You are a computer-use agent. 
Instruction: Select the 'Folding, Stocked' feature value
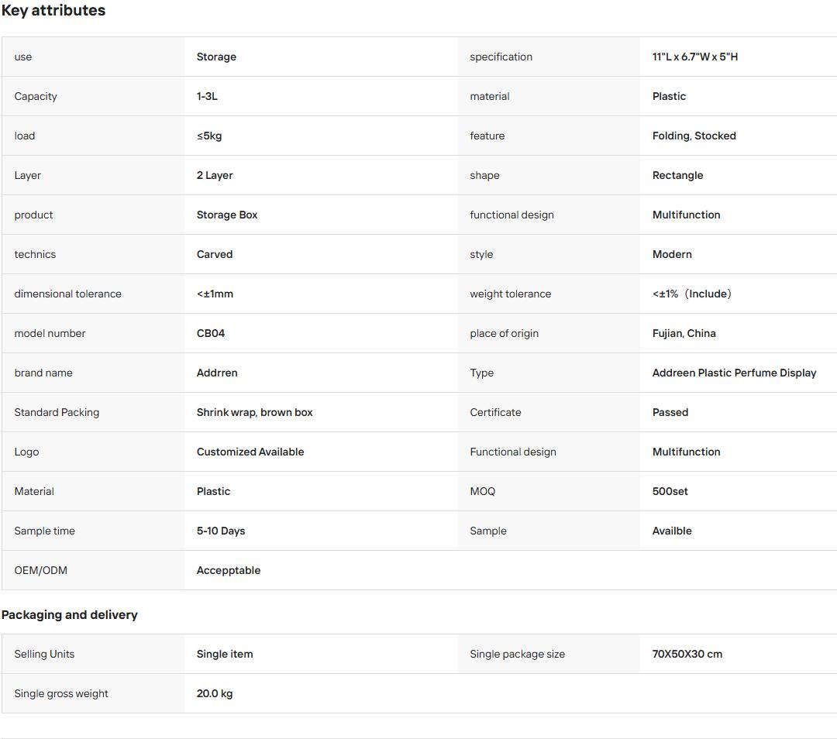694,136
